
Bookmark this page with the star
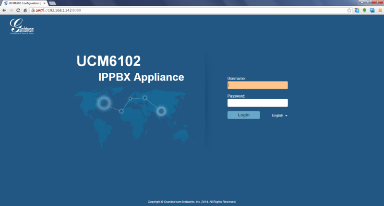click(x=349, y=10)
